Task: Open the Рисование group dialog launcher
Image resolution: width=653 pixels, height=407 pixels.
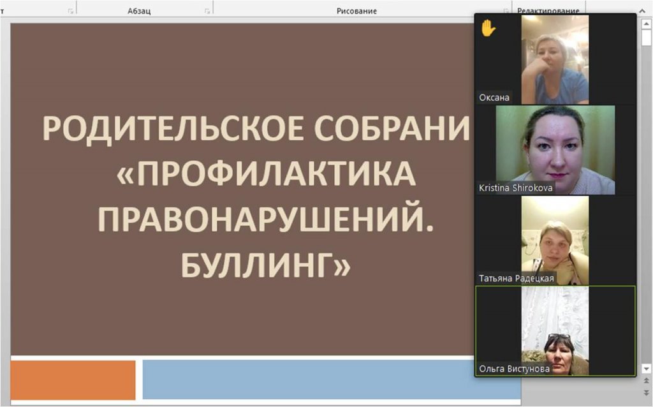Action: click(x=506, y=11)
